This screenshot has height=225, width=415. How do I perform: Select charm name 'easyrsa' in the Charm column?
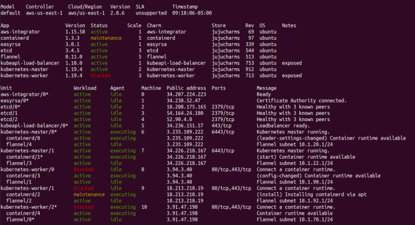point(157,44)
